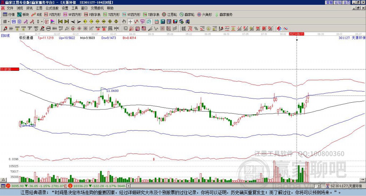This screenshot has width=366, height=196.
Task: Open the 9T四方形 tool
Action: 131,14
